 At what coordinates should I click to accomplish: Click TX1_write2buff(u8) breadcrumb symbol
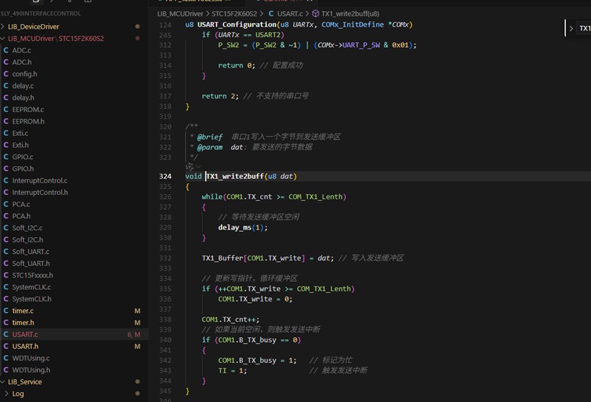(350, 14)
